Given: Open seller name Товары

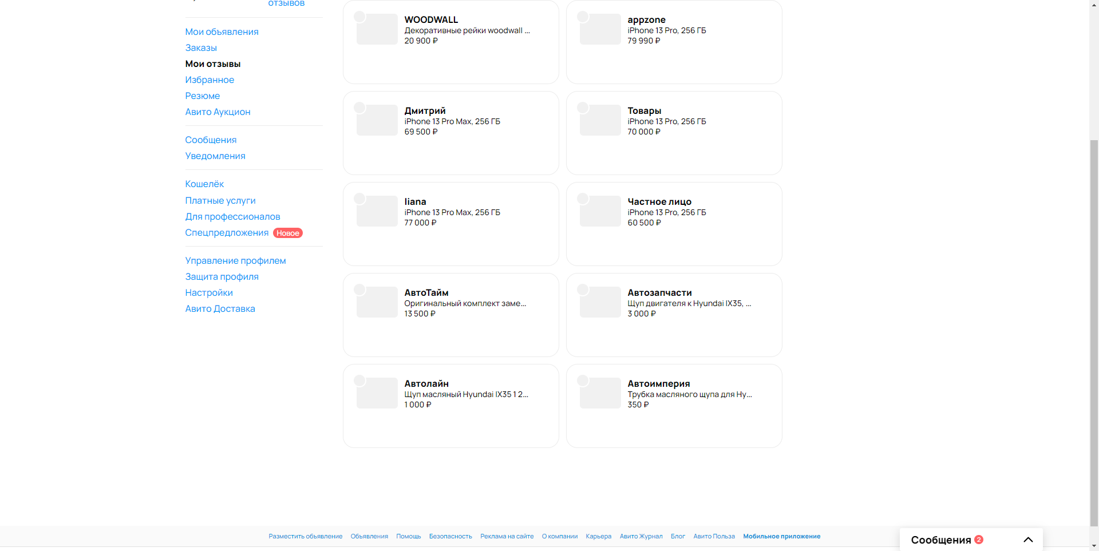Looking at the screenshot, I should pyautogui.click(x=645, y=110).
